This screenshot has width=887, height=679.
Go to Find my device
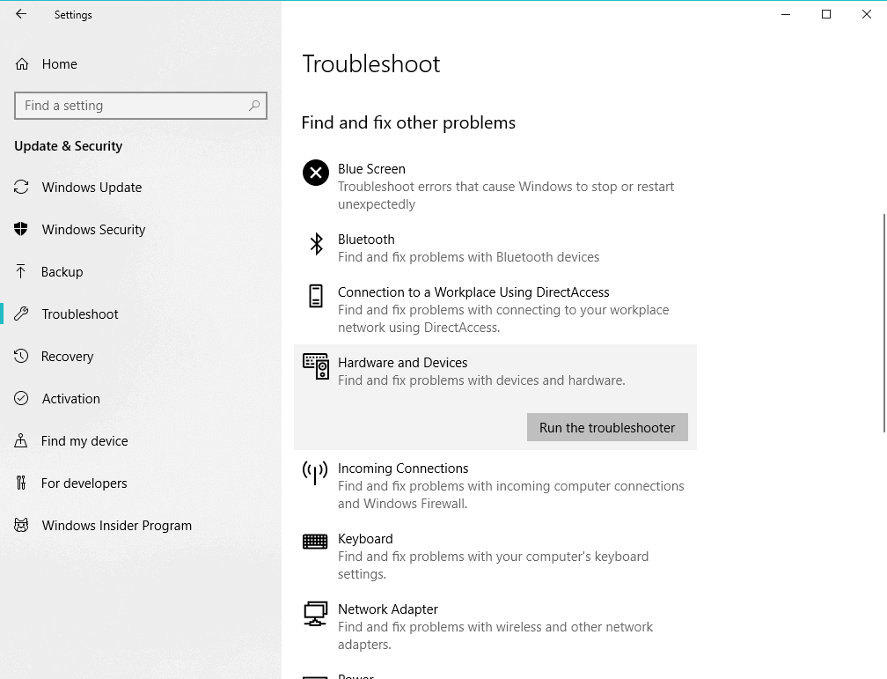pyautogui.click(x=84, y=441)
